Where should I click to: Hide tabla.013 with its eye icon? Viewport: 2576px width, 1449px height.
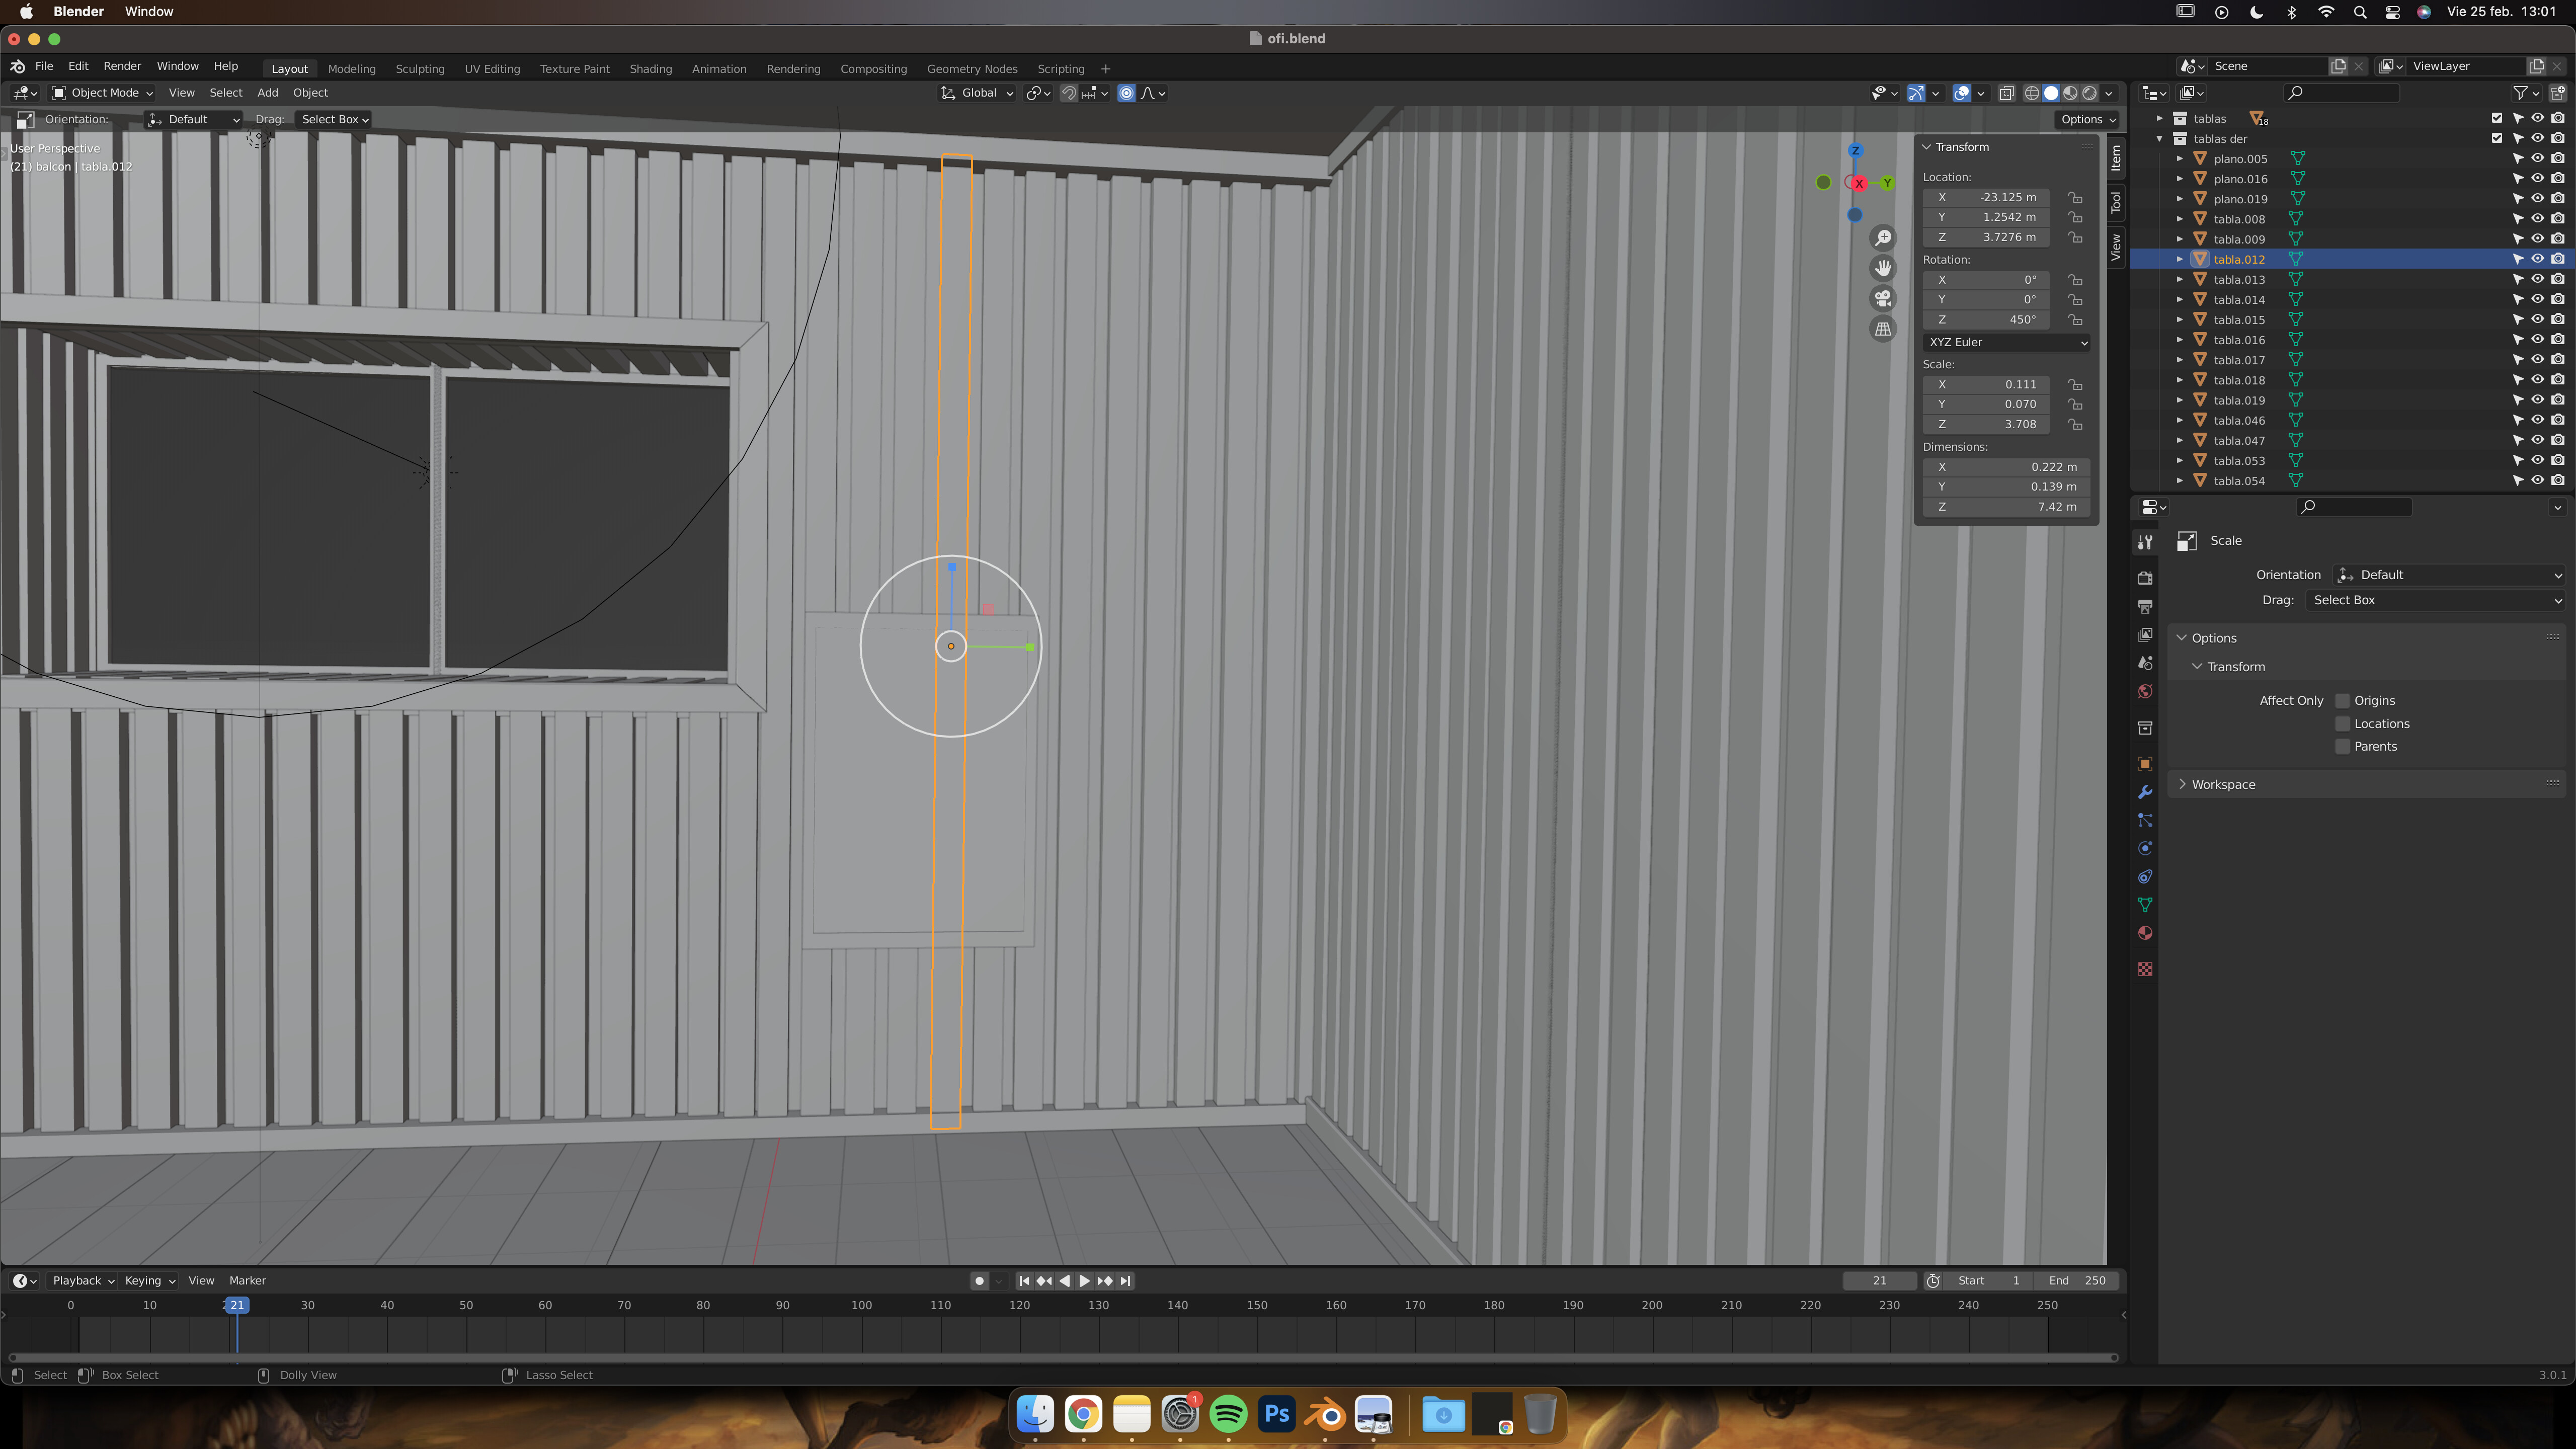click(x=2537, y=279)
